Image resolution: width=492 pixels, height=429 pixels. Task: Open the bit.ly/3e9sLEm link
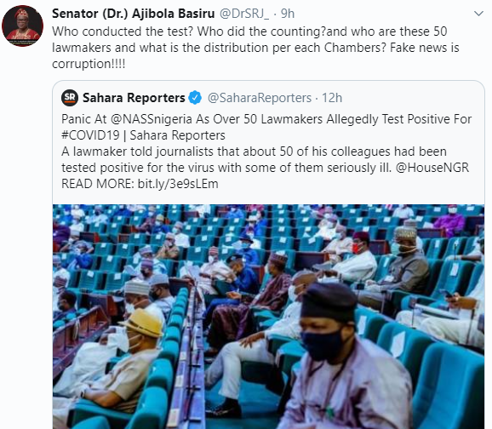(x=178, y=184)
